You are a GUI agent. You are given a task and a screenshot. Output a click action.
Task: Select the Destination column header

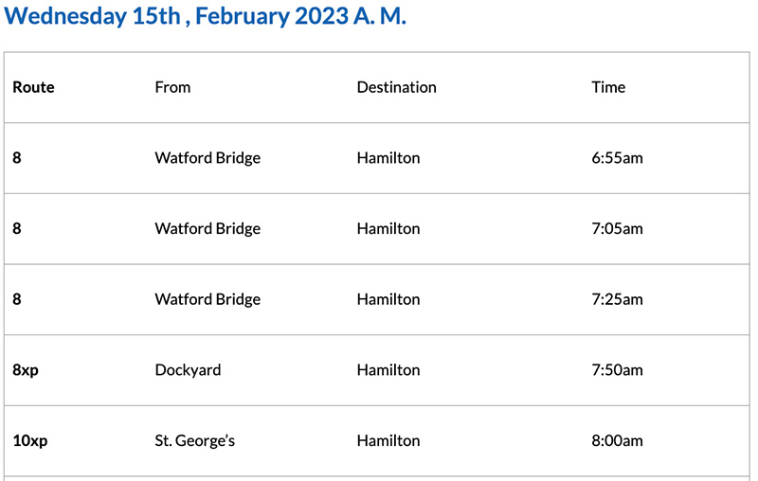point(396,87)
